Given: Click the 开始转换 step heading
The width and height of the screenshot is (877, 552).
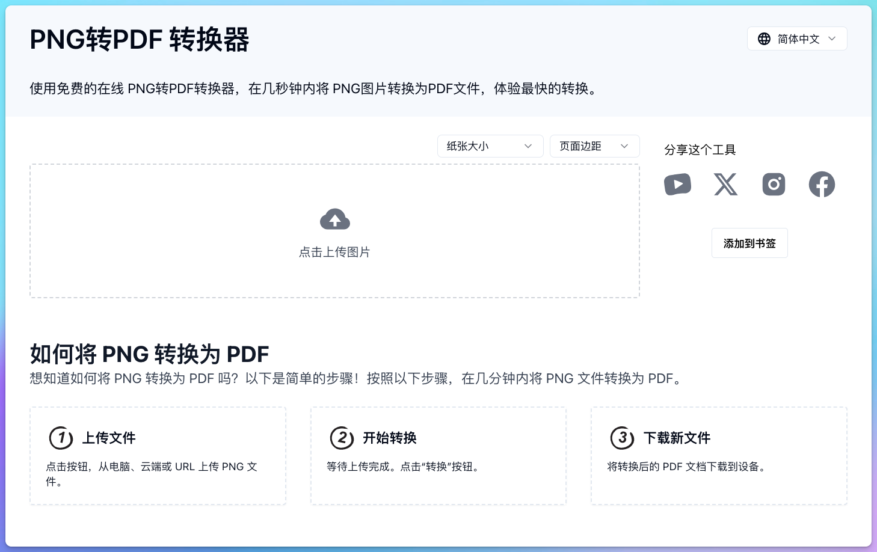Looking at the screenshot, I should point(389,438).
